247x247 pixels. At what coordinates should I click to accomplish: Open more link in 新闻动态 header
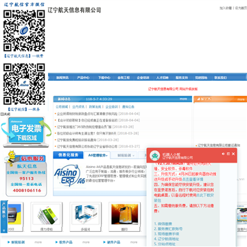pyautogui.click(x=183, y=99)
